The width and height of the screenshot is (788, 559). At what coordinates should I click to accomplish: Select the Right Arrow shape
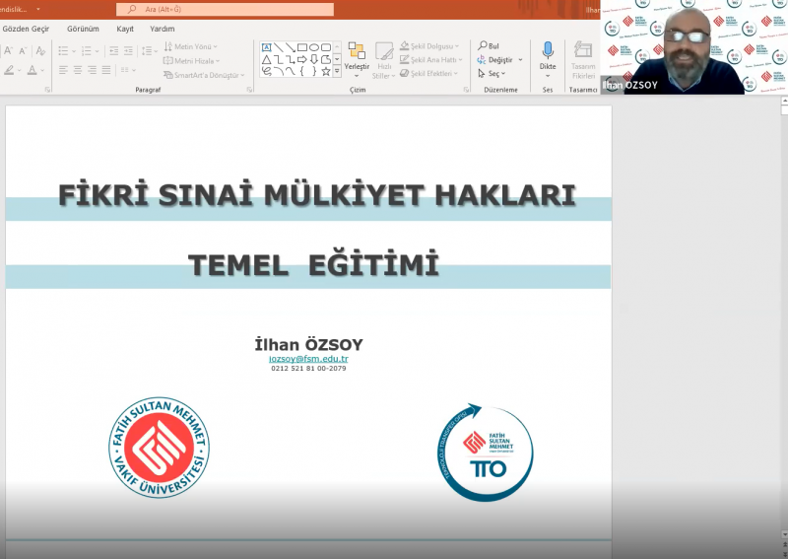[302, 59]
